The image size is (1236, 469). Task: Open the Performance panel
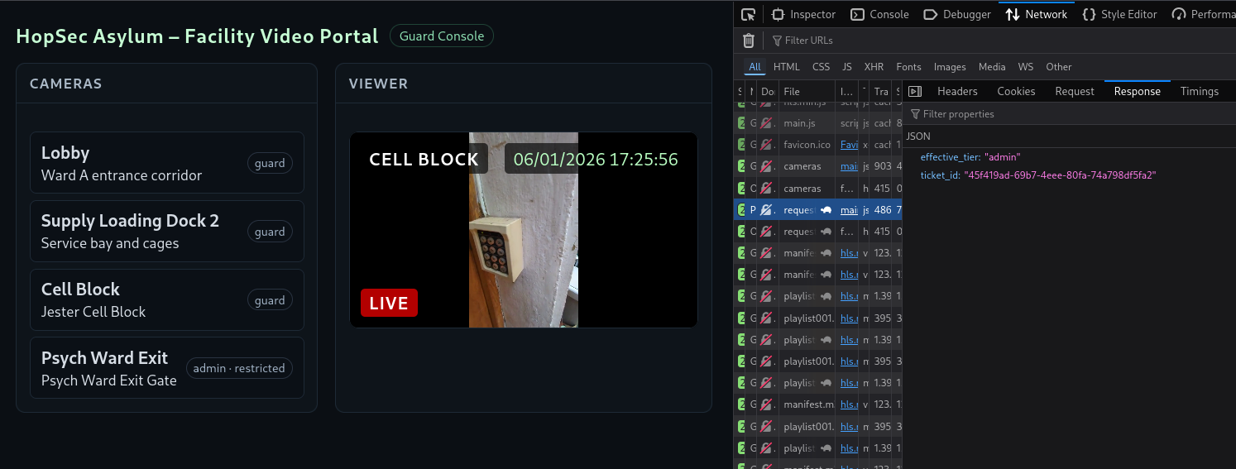(1203, 14)
